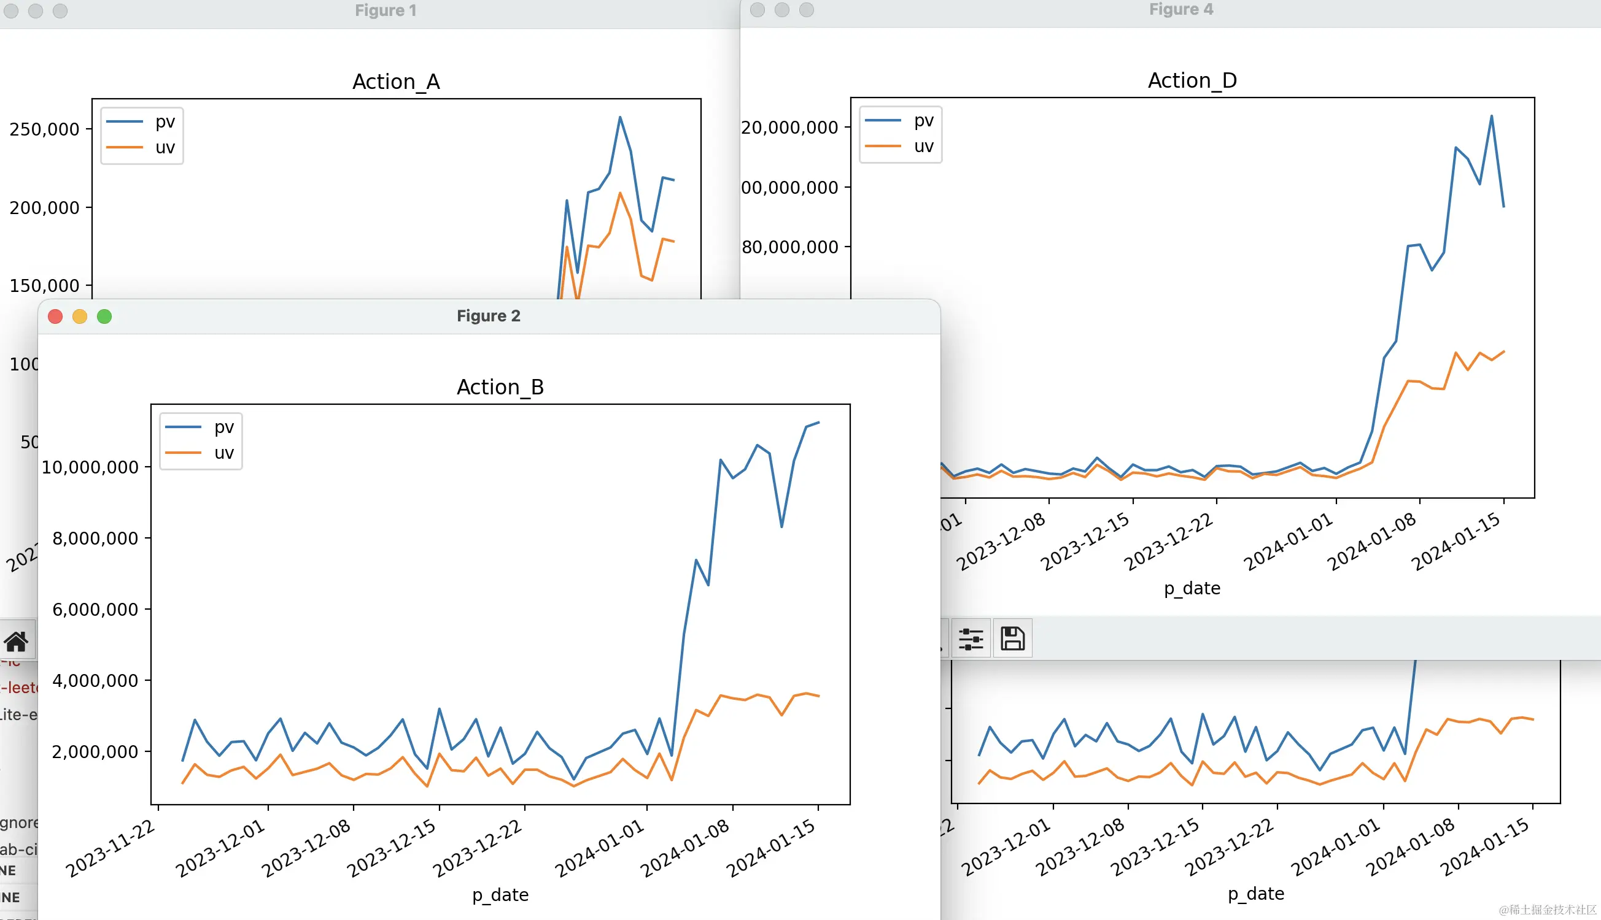Screen dimensions: 1601x920
Task: Click Figure 4's leftmost gray window button
Action: [x=758, y=9]
